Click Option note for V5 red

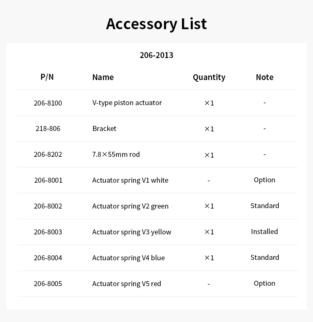point(264,283)
